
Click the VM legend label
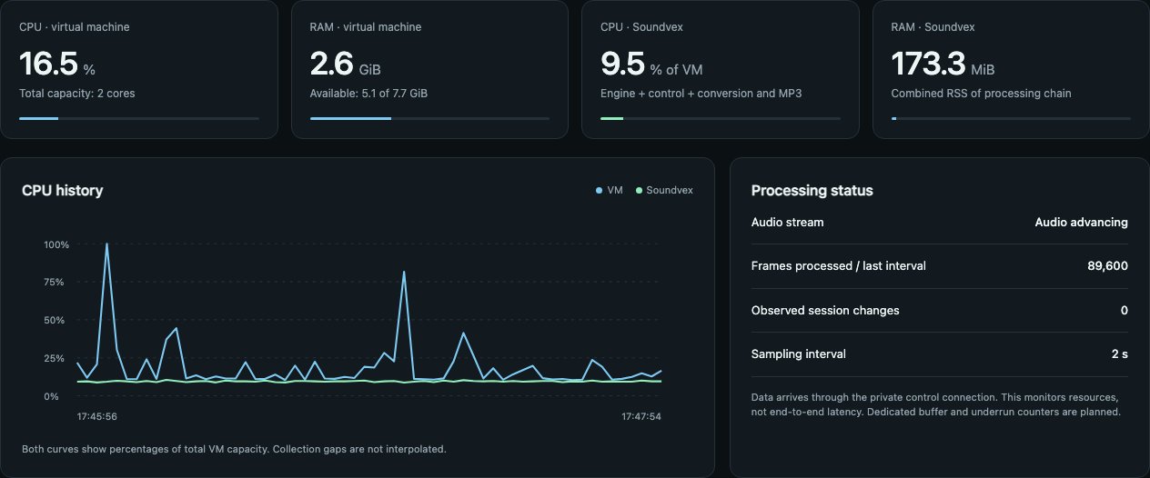(x=615, y=191)
